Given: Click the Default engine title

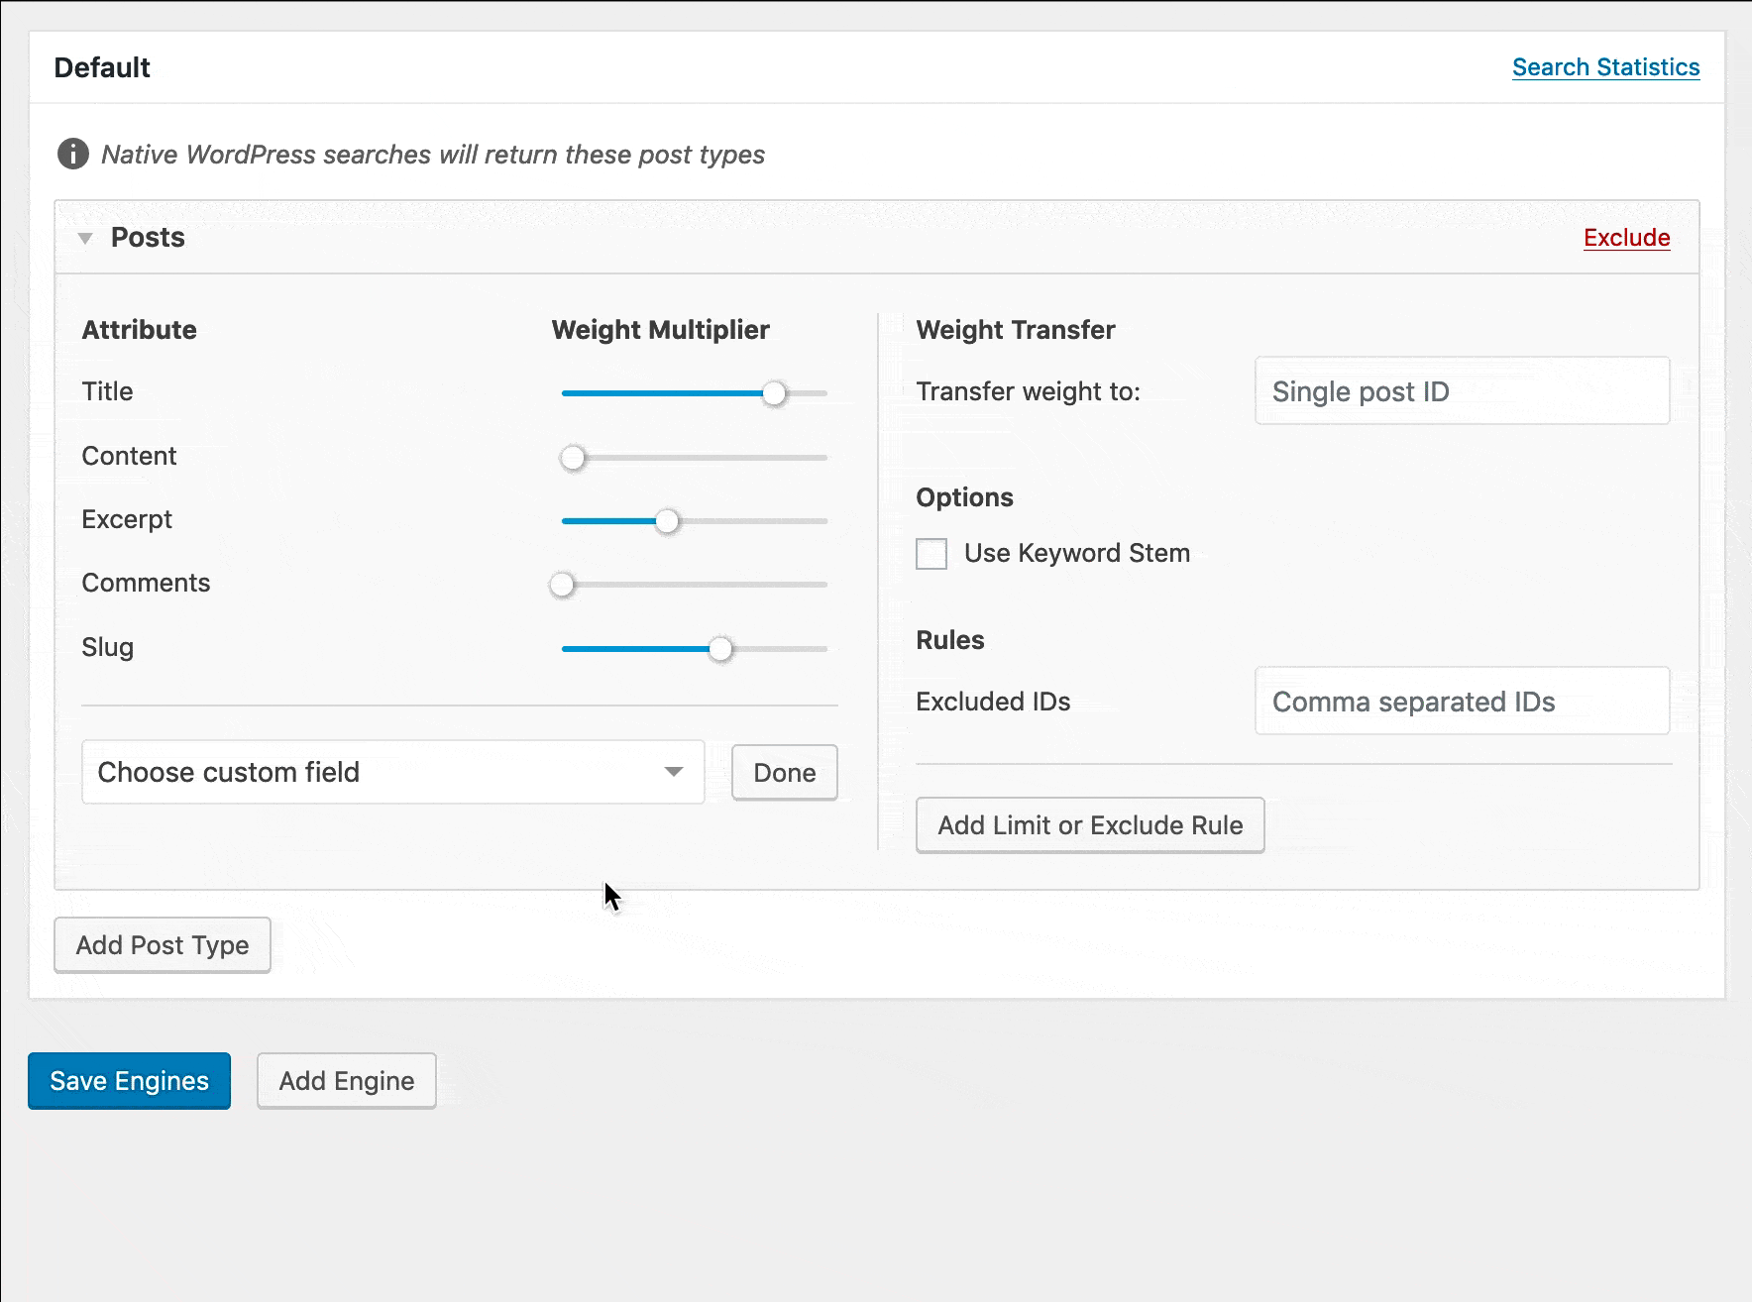Looking at the screenshot, I should pos(102,67).
